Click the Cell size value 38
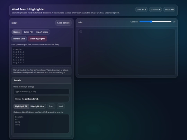The image size is (187, 140). [x=174, y=22]
